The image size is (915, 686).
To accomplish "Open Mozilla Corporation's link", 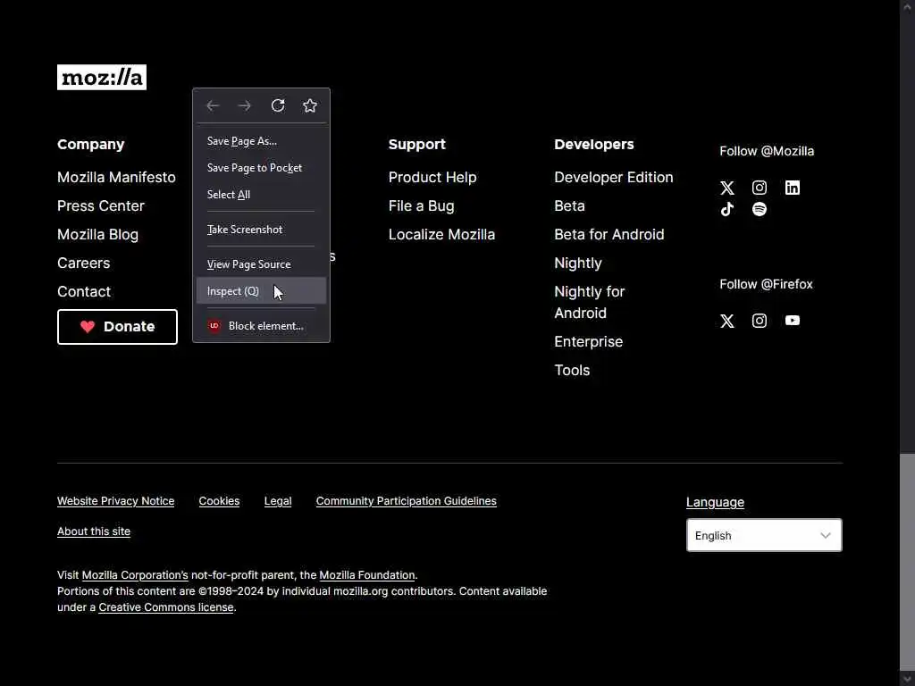I will click(x=135, y=575).
